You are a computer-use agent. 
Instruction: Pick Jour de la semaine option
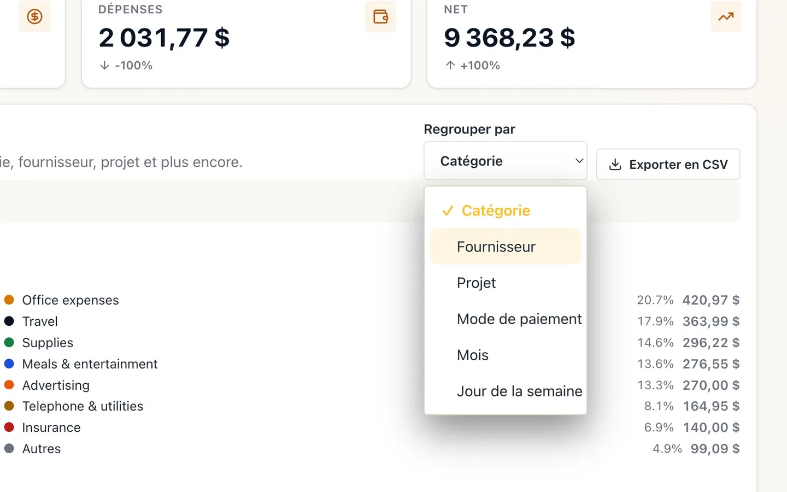(x=506, y=391)
